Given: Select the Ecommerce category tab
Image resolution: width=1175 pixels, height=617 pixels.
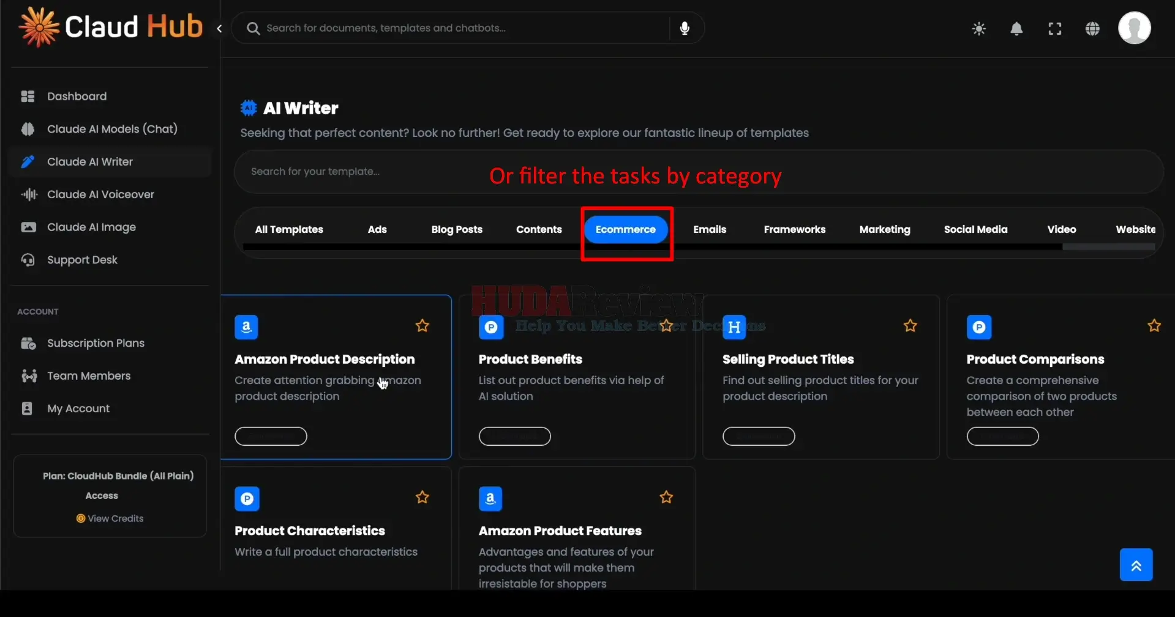Looking at the screenshot, I should click(626, 229).
